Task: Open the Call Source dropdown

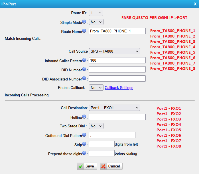Action: point(114,51)
